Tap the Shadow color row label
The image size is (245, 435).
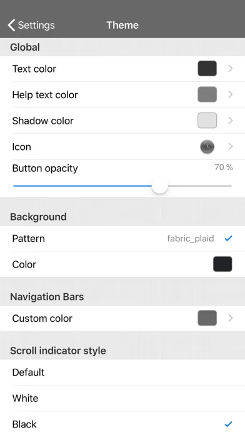(x=42, y=121)
